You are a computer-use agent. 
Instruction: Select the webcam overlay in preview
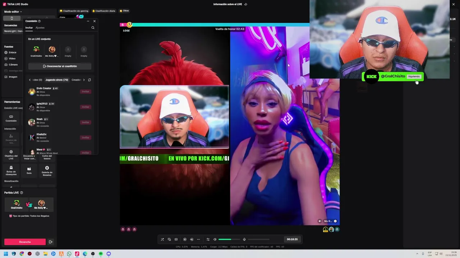pyautogui.click(x=174, y=117)
